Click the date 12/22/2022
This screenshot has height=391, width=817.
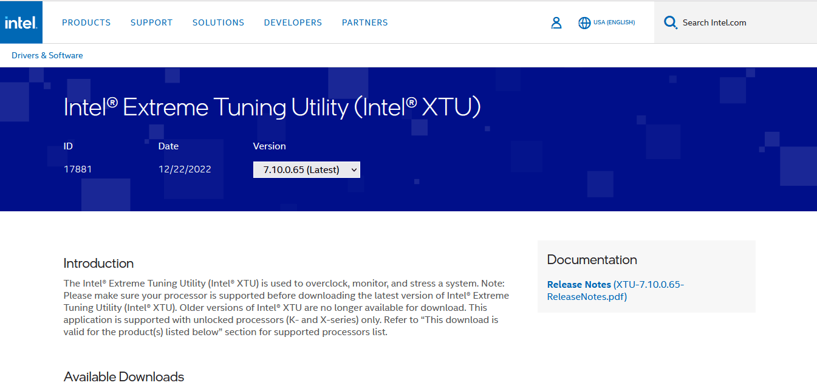[x=185, y=169]
